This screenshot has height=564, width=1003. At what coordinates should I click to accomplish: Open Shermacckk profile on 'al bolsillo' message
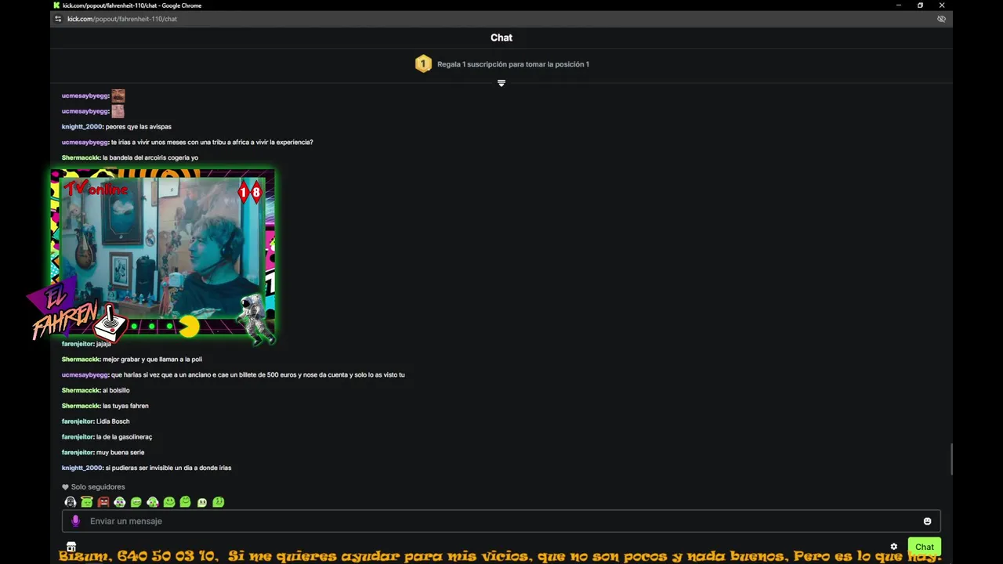click(x=81, y=390)
